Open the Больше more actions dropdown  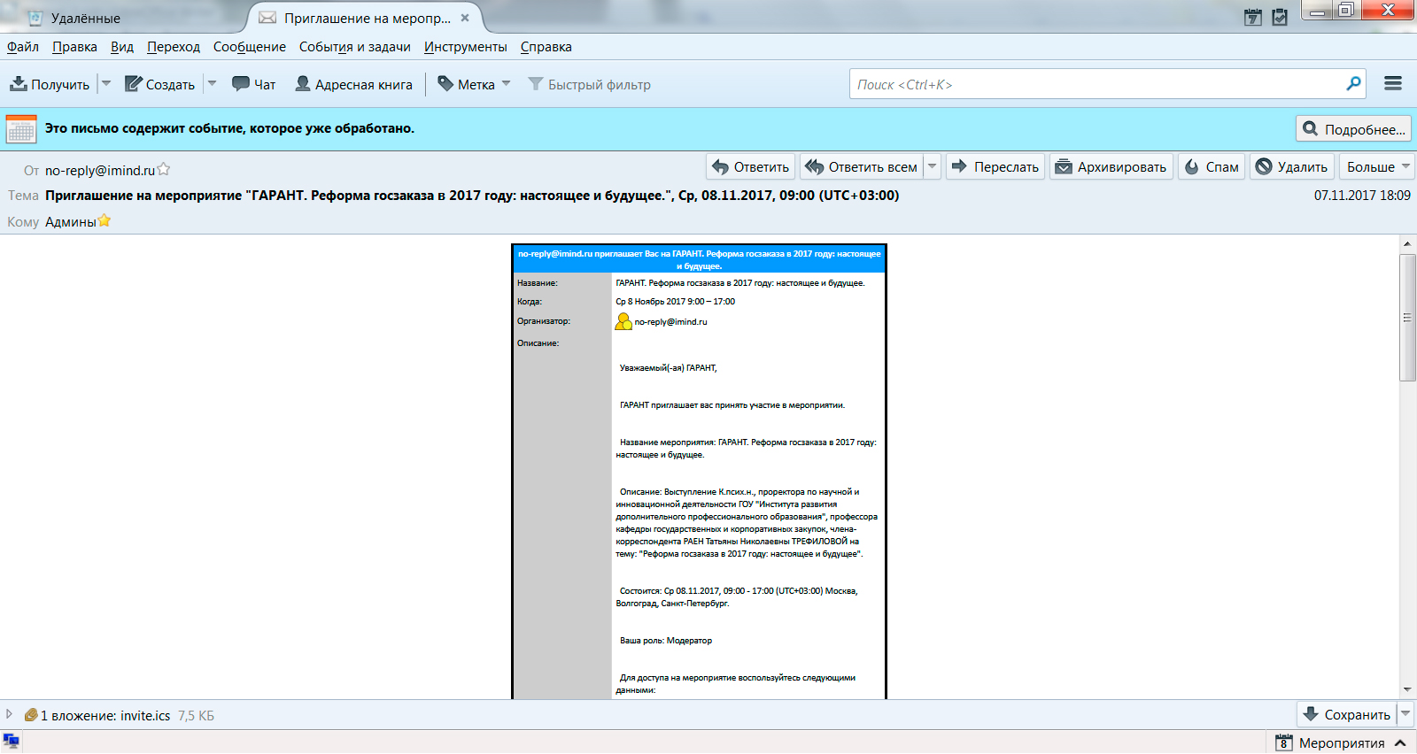click(1377, 166)
